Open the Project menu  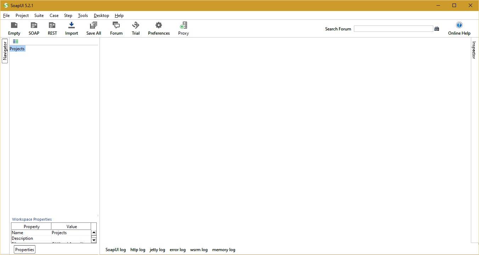point(22,16)
